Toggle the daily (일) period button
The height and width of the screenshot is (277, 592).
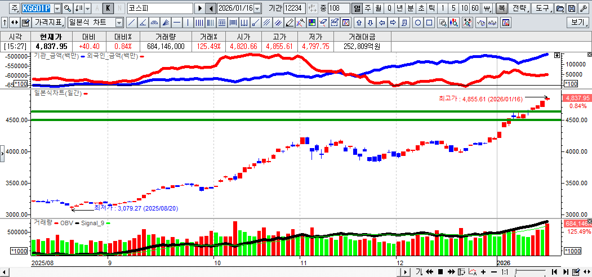click(x=357, y=8)
